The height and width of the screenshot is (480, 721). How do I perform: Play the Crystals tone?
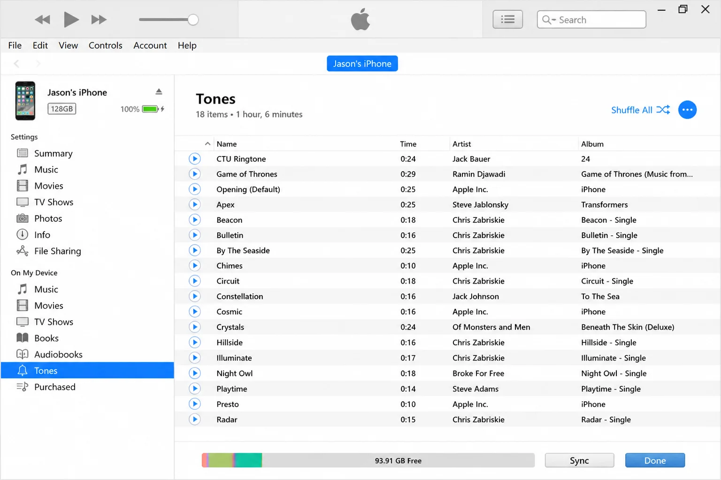click(x=195, y=327)
